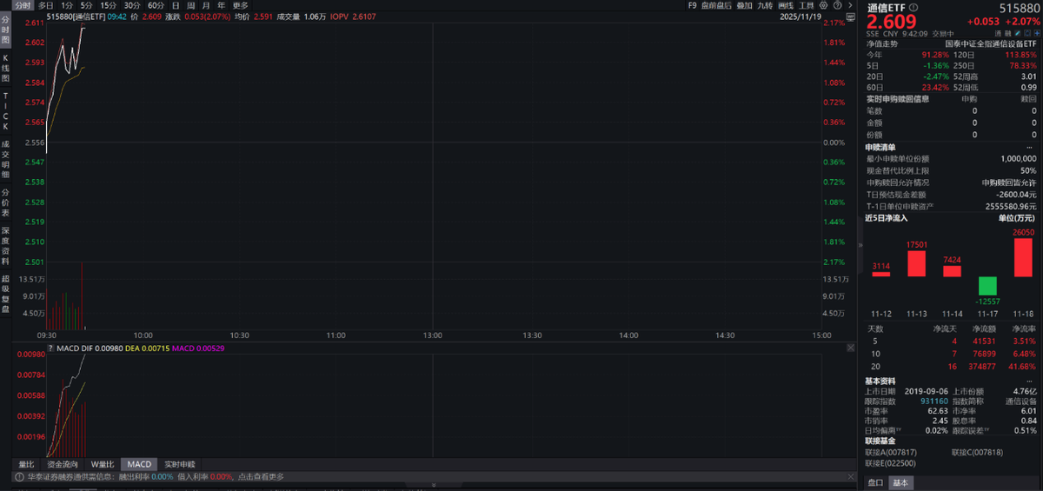1043x491 pixels.
Task: Click the tracking index code 931160
Action: tap(935, 401)
